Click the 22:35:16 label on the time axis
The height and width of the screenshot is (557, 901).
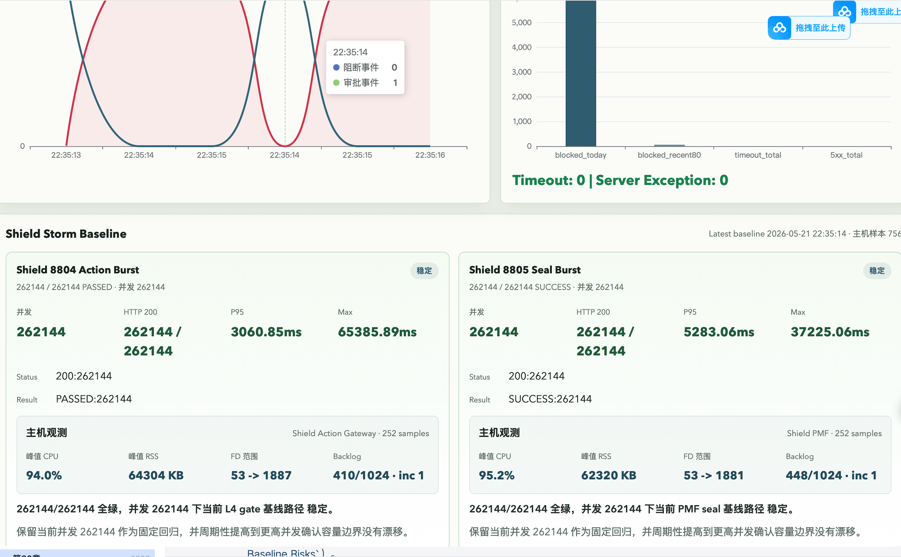click(430, 155)
